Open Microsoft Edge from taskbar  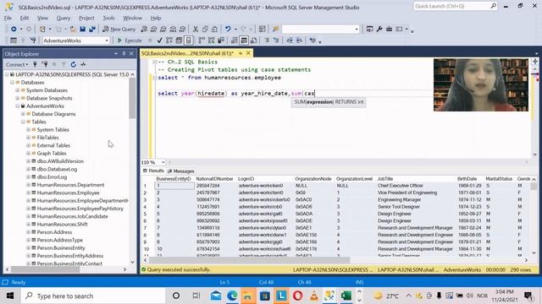coord(232,296)
